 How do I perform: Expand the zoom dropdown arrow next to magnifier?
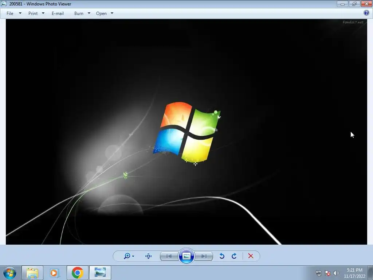tap(133, 256)
